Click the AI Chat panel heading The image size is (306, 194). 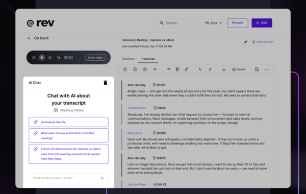tap(35, 83)
